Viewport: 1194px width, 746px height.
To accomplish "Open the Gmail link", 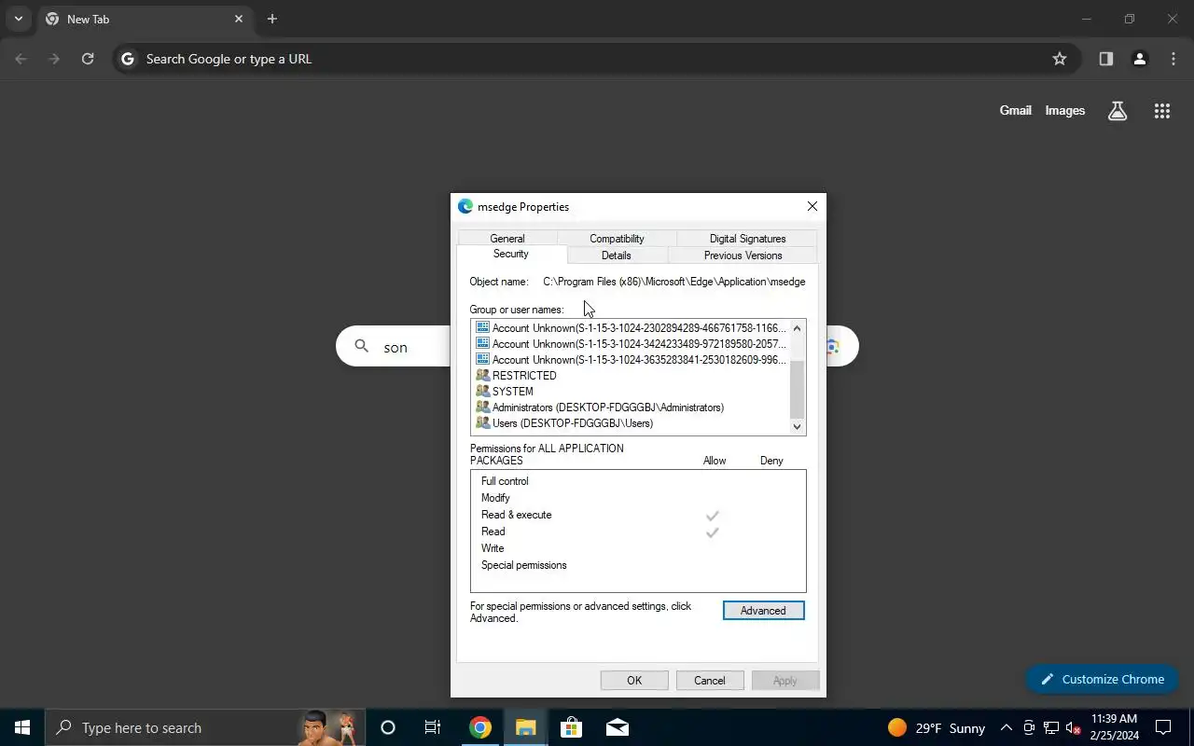I will coord(1015,110).
